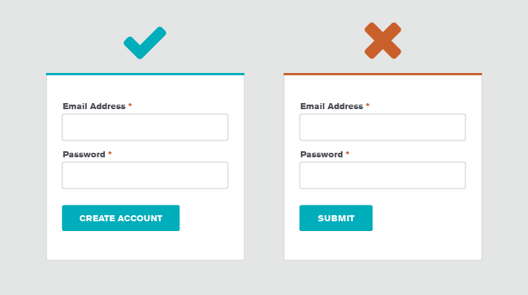Screen dimensions: 528x295
Task: Click teal top border of checkmark card
Action: pos(145,74)
